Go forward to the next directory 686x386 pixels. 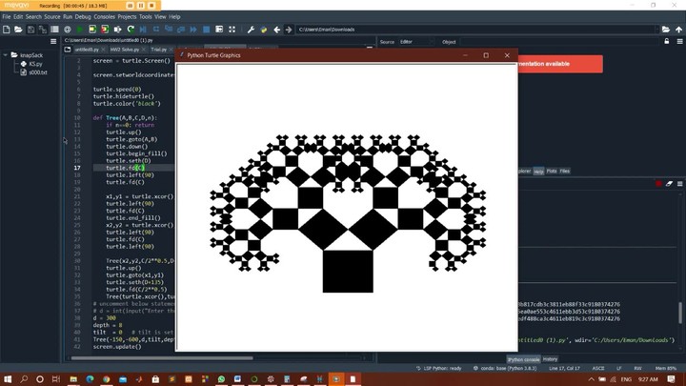289,30
